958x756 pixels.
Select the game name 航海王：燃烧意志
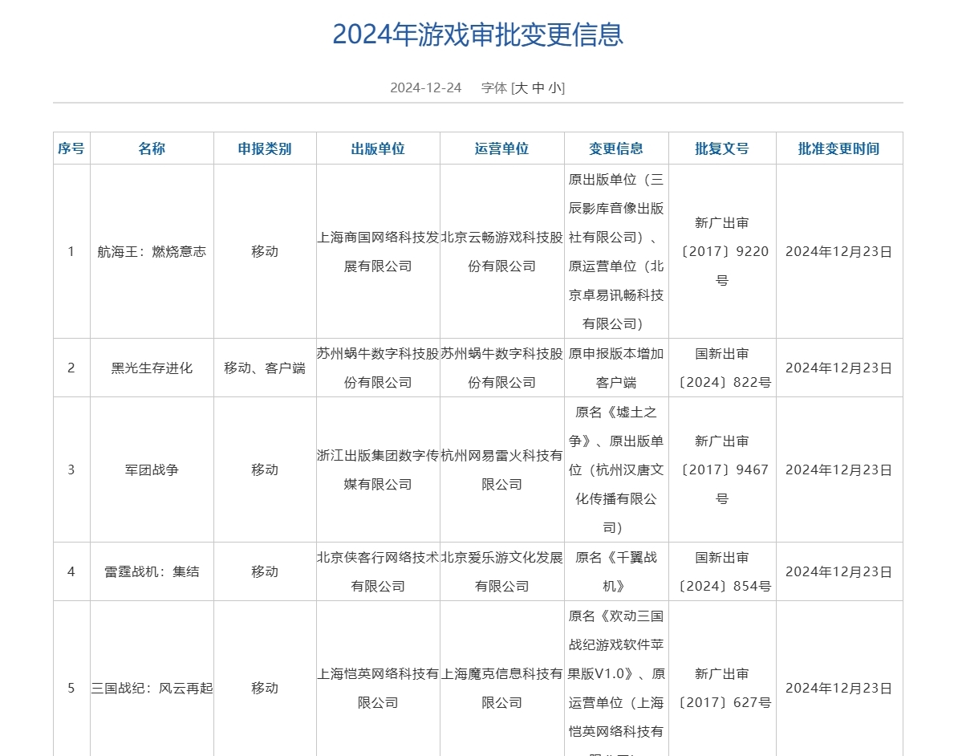152,252
